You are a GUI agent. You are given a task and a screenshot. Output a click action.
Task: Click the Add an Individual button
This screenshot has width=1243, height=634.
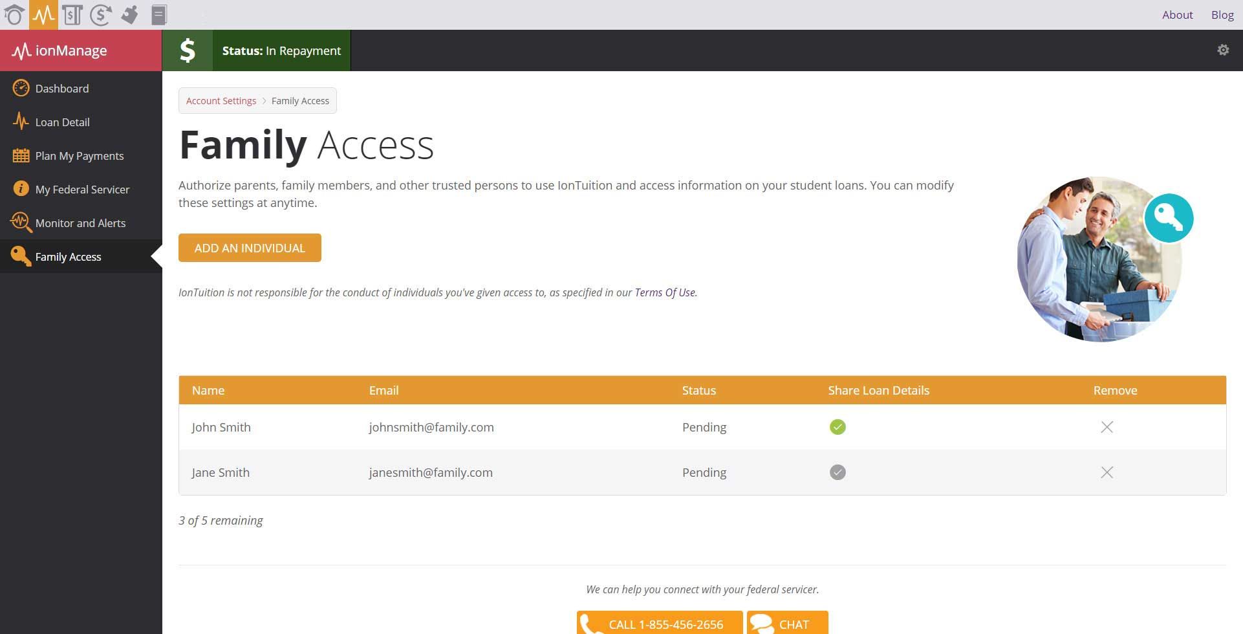250,248
